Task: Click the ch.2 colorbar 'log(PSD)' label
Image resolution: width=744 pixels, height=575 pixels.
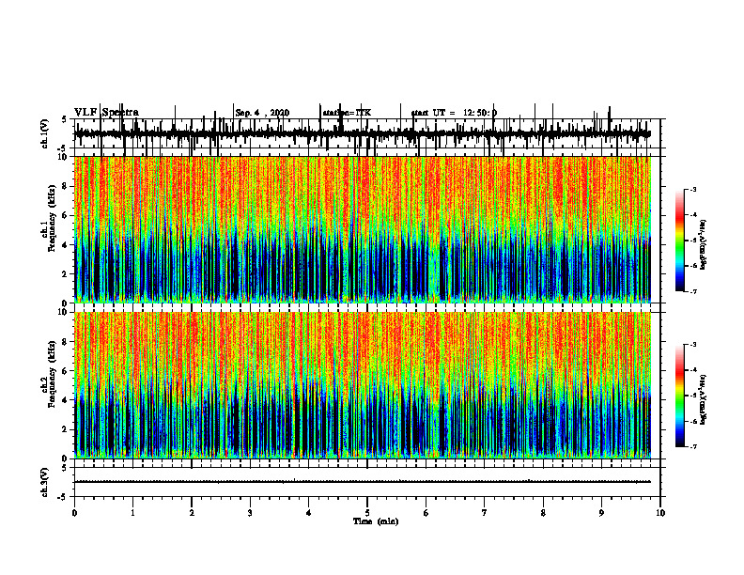Action: (x=704, y=399)
